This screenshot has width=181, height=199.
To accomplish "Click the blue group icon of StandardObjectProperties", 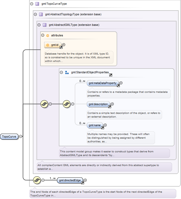I will click(67, 72).
